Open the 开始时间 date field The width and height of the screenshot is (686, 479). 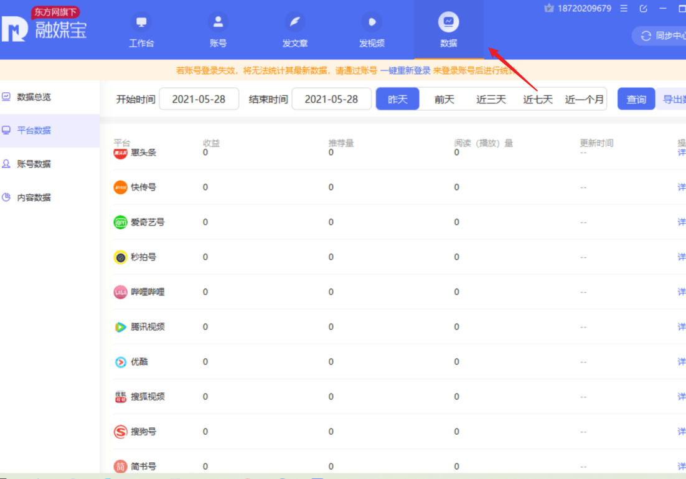point(199,100)
